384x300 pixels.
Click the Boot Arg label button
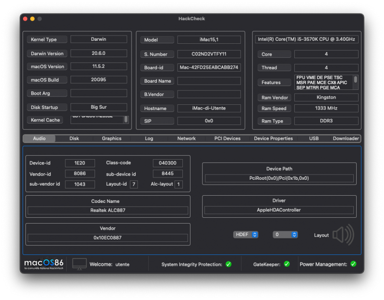46,93
